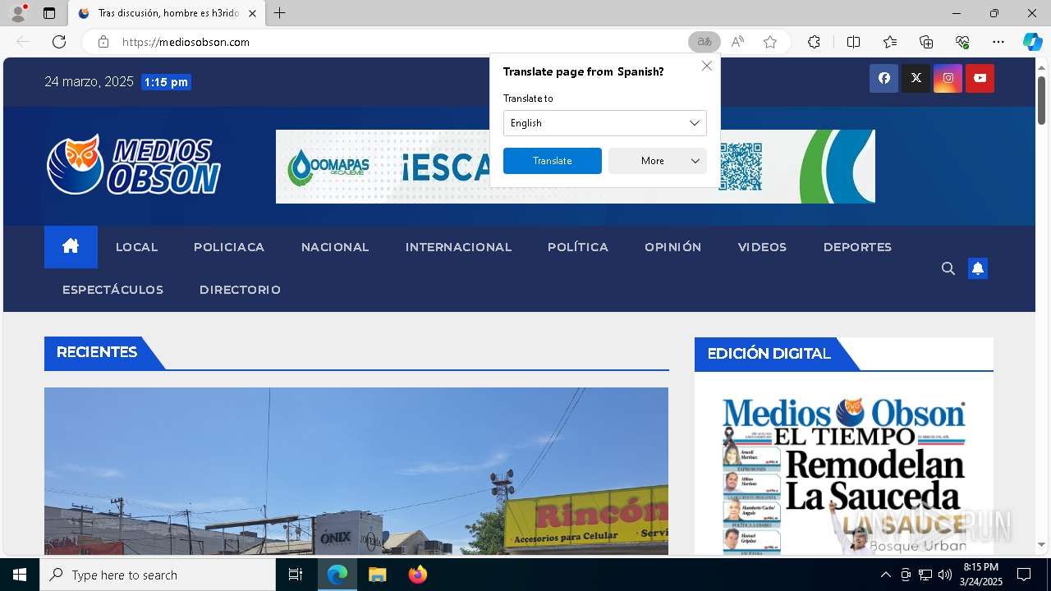Viewport: 1051px width, 591px height.
Task: Click the notification bell icon
Action: coord(978,268)
